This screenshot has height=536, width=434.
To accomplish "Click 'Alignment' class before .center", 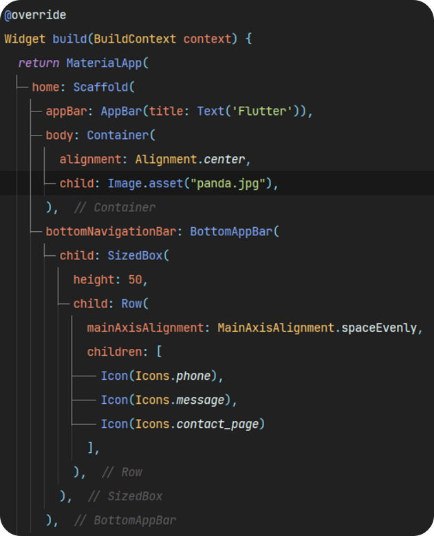I will pyautogui.click(x=166, y=160).
